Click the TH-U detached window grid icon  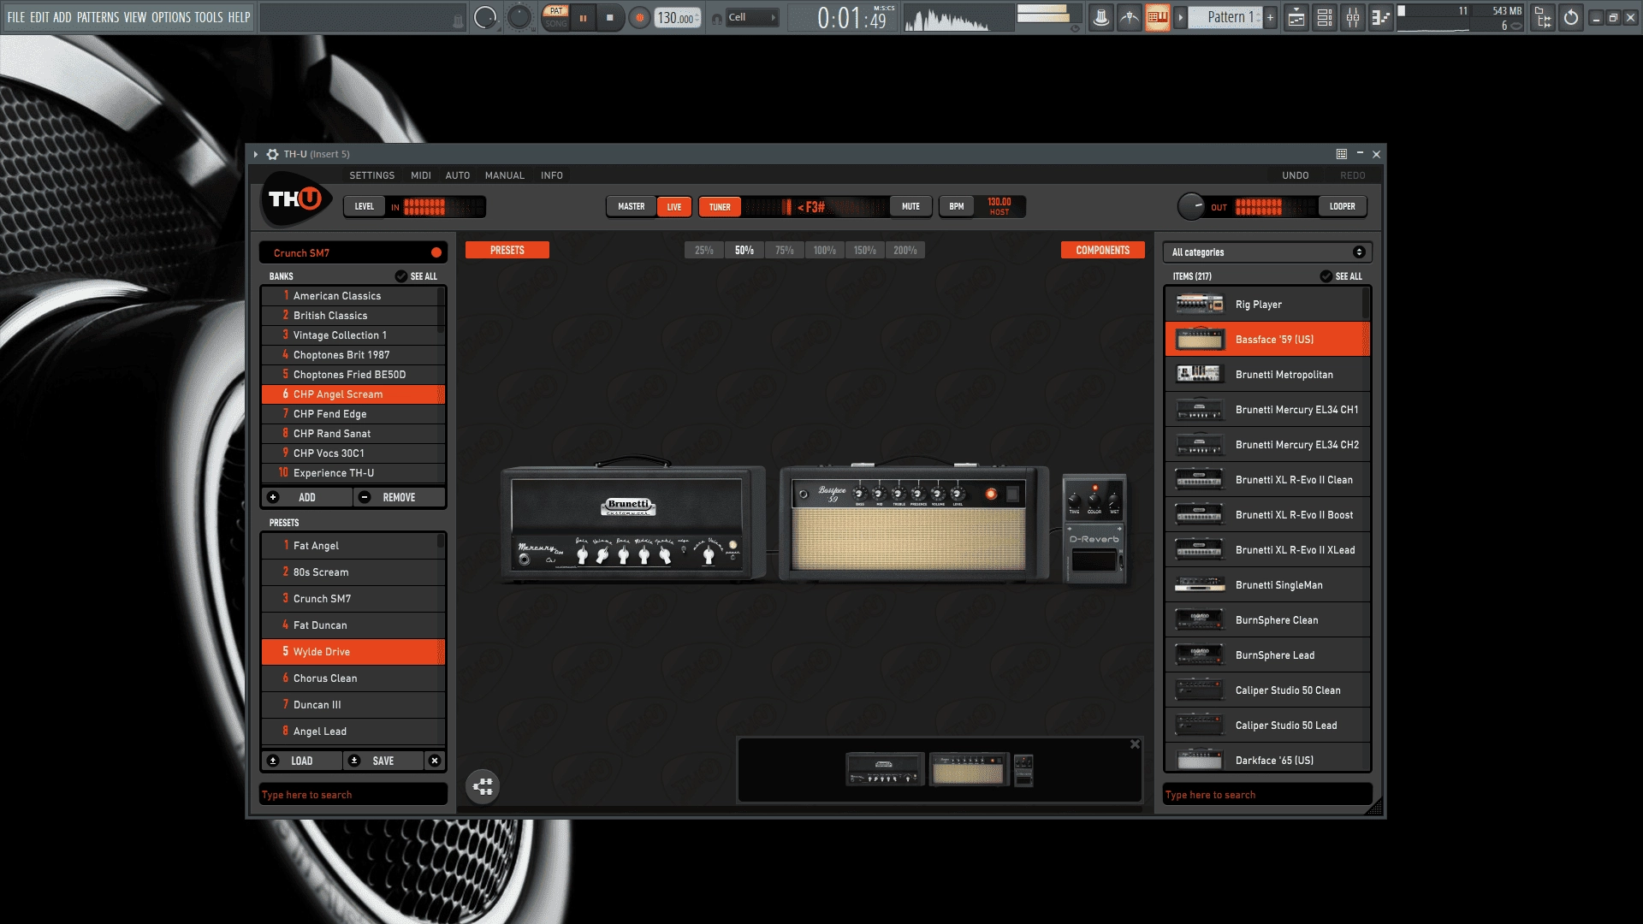click(1342, 154)
